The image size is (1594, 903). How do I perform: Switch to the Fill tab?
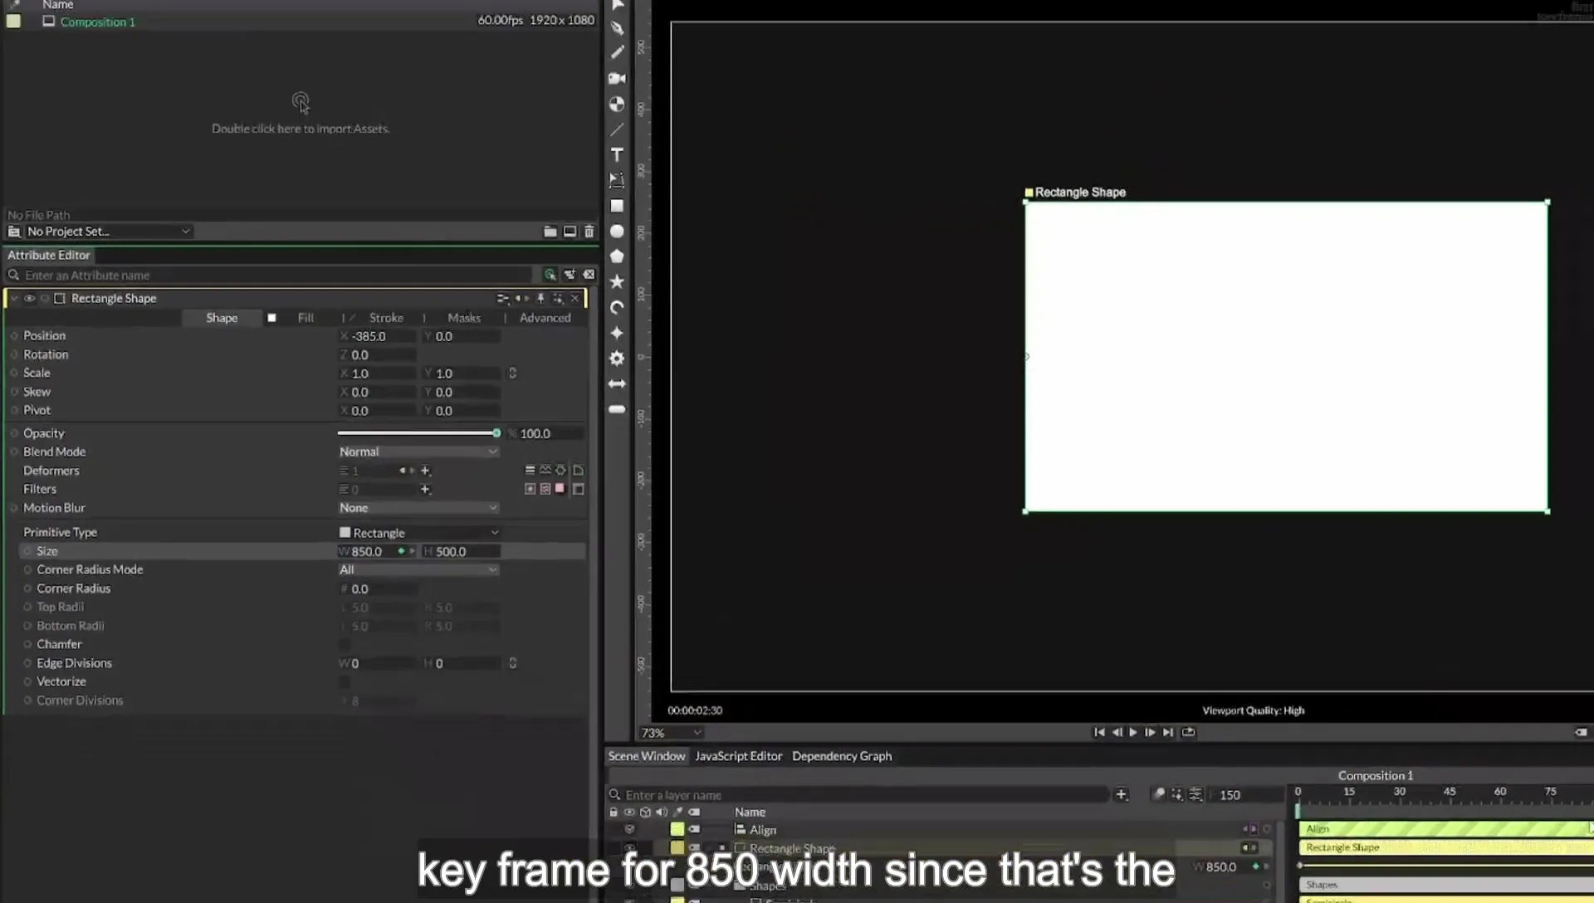[306, 318]
